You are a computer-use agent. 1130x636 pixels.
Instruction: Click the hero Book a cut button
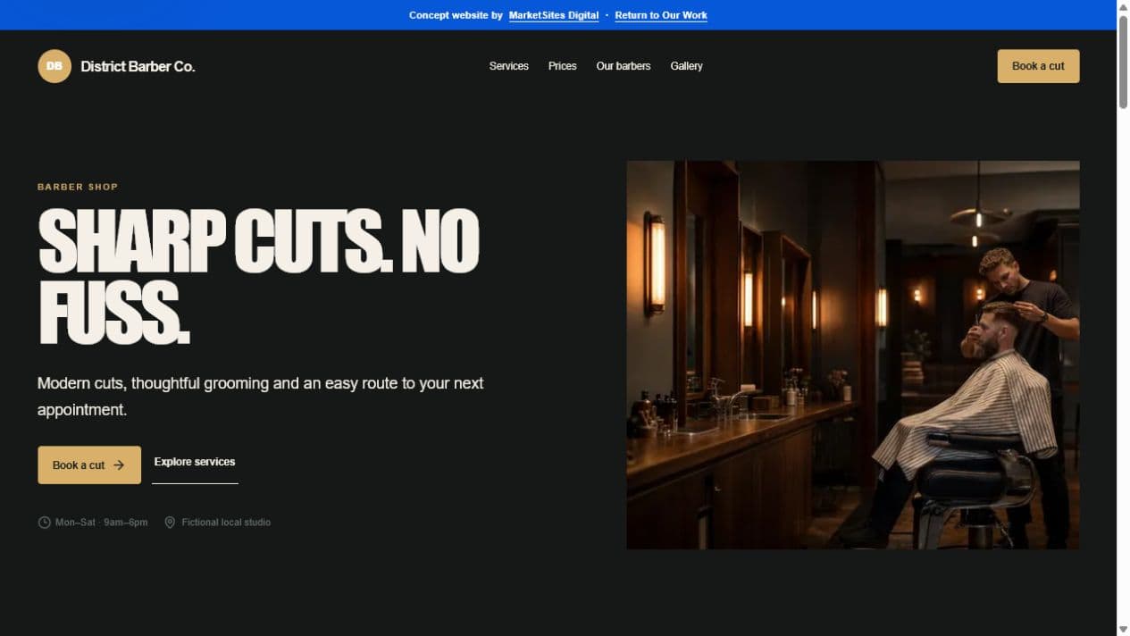tap(89, 465)
